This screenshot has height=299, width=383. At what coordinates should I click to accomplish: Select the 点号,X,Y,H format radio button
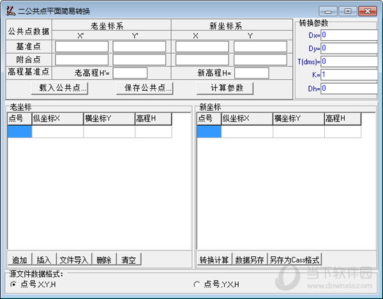tap(13, 284)
